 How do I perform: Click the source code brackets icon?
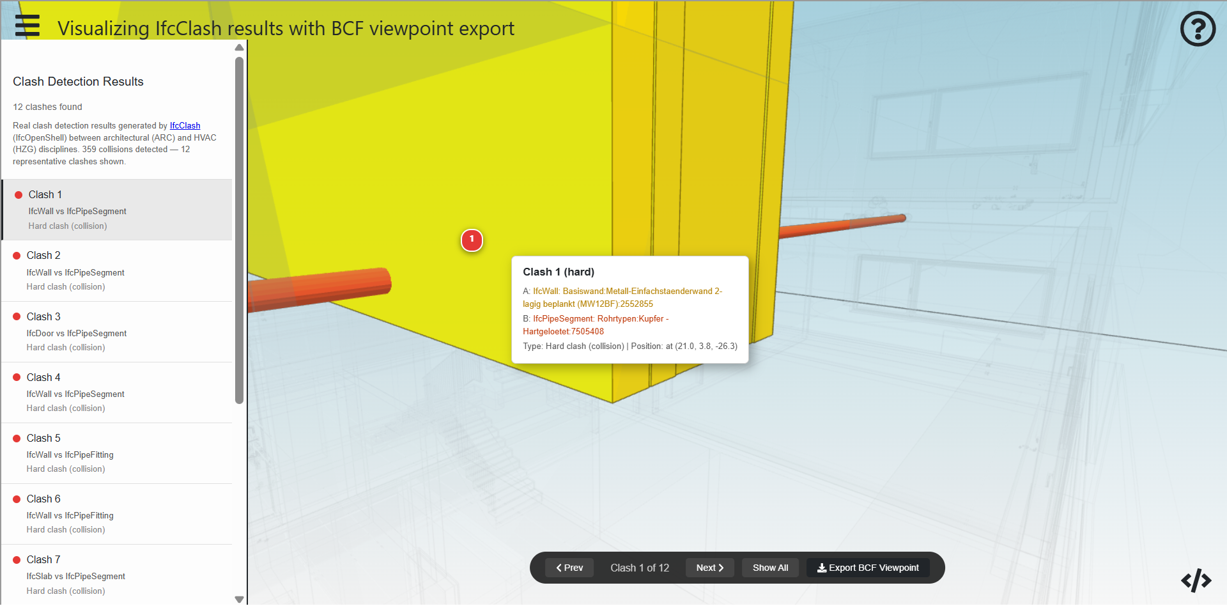1196,580
